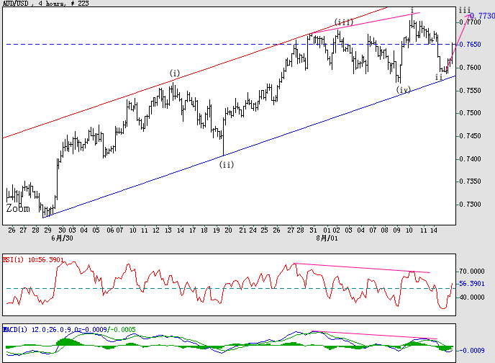Viewport: 495px width, 363px height.
Task: Click the 70.0000 RSI axis value
Action: click(x=472, y=272)
